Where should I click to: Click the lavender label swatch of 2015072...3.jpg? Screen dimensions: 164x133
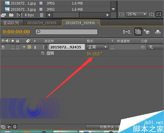point(41,9)
